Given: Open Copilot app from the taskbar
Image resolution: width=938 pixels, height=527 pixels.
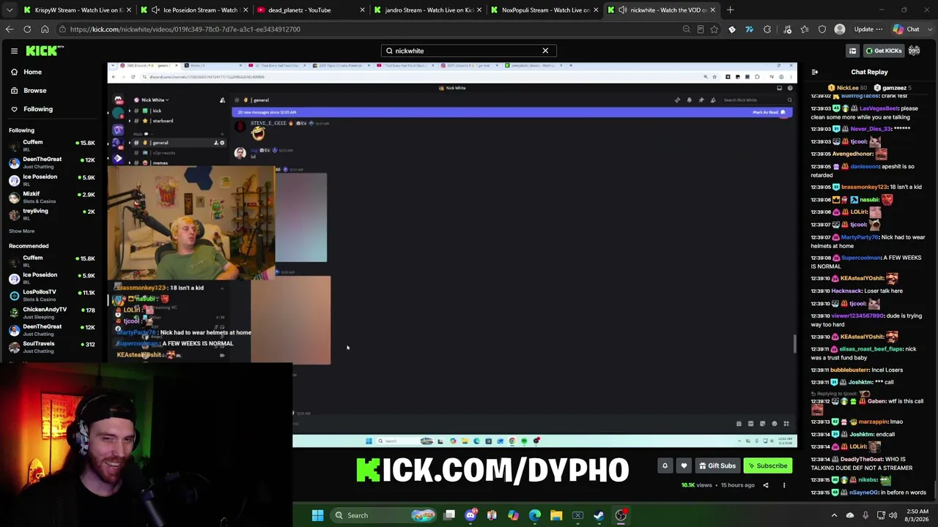Looking at the screenshot, I should pyautogui.click(x=513, y=515).
